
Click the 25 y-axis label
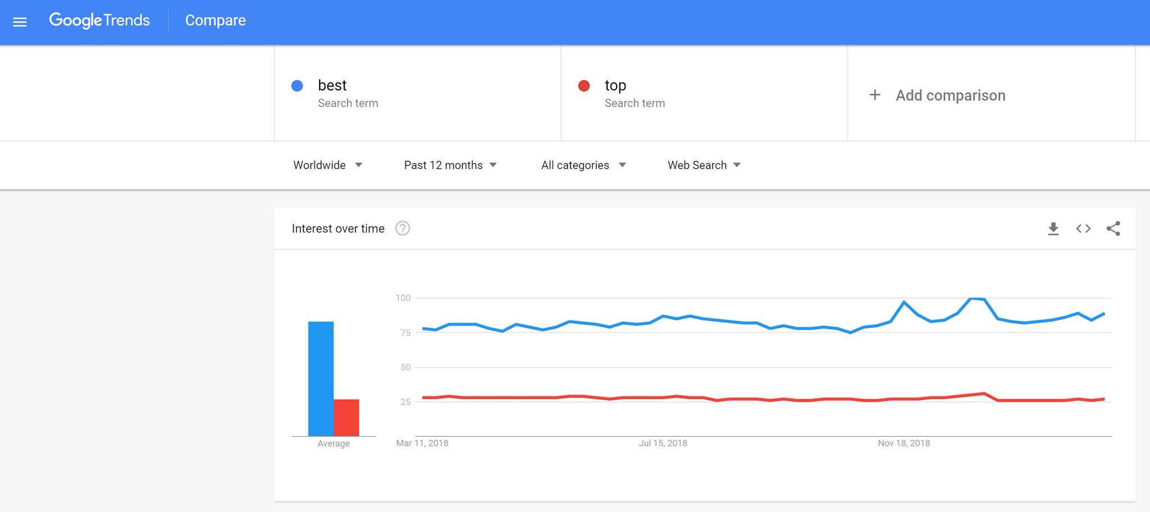click(x=405, y=402)
